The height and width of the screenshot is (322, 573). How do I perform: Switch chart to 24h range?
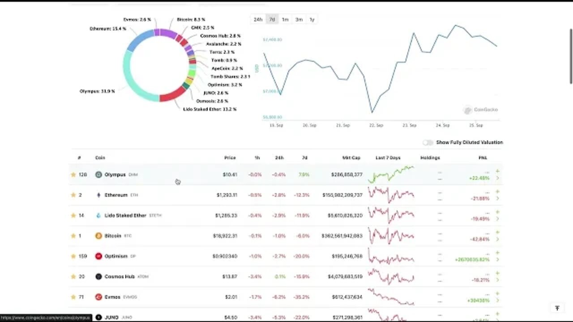tap(258, 19)
